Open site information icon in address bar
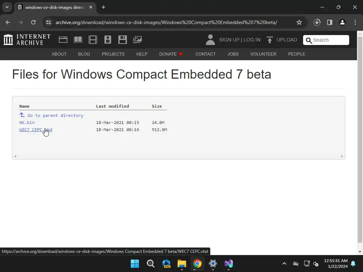Screen dimensions: 363x272 [x=48, y=22]
